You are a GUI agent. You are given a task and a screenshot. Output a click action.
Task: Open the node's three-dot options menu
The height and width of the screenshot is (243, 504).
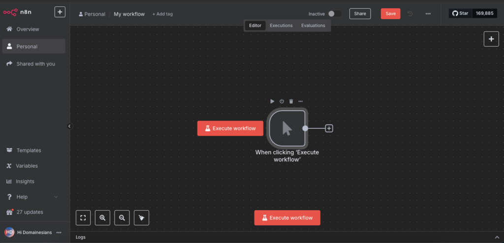tap(300, 101)
